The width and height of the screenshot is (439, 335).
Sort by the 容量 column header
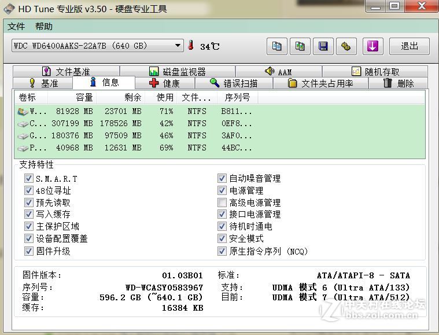72,97
